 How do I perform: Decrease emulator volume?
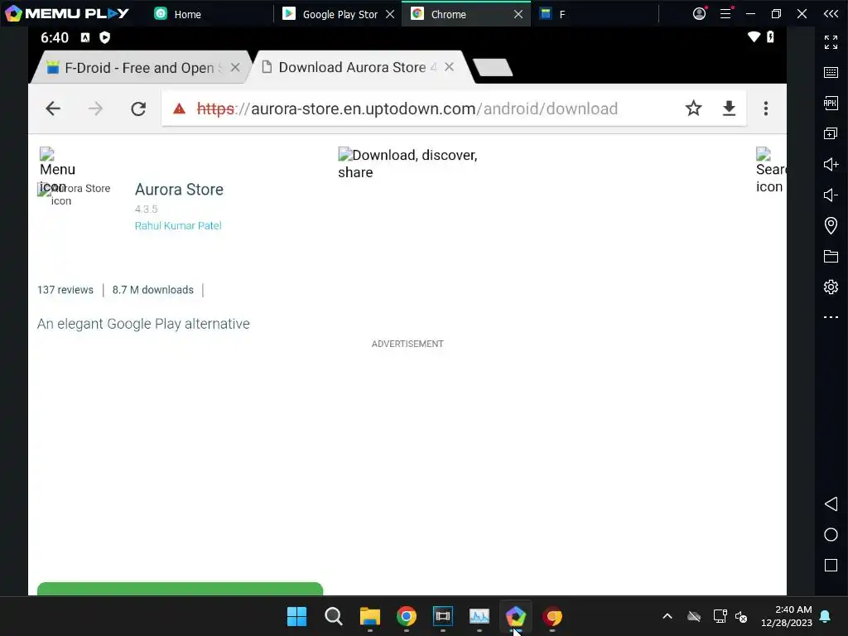tap(831, 195)
